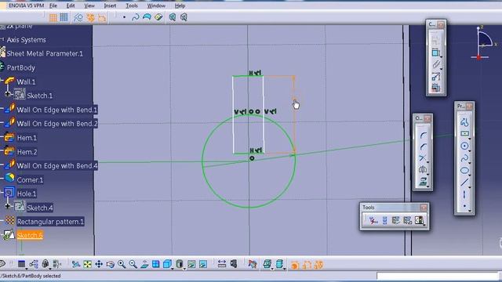Select Hem.1 in the tree

[27, 138]
